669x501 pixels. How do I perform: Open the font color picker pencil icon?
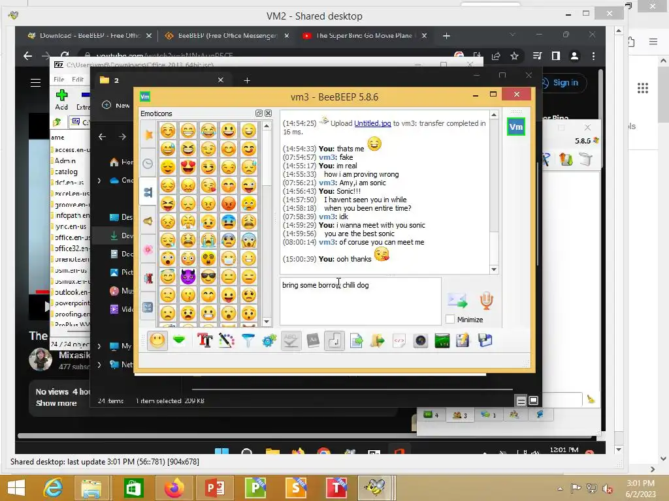click(227, 341)
